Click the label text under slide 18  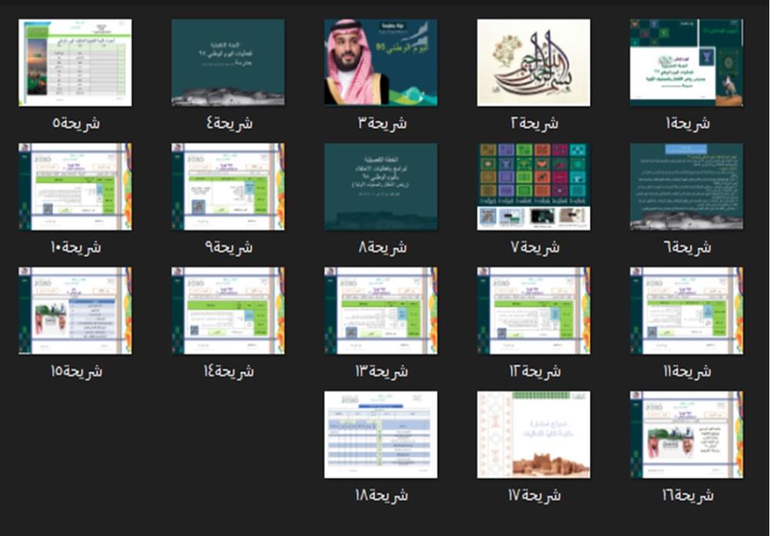382,494
